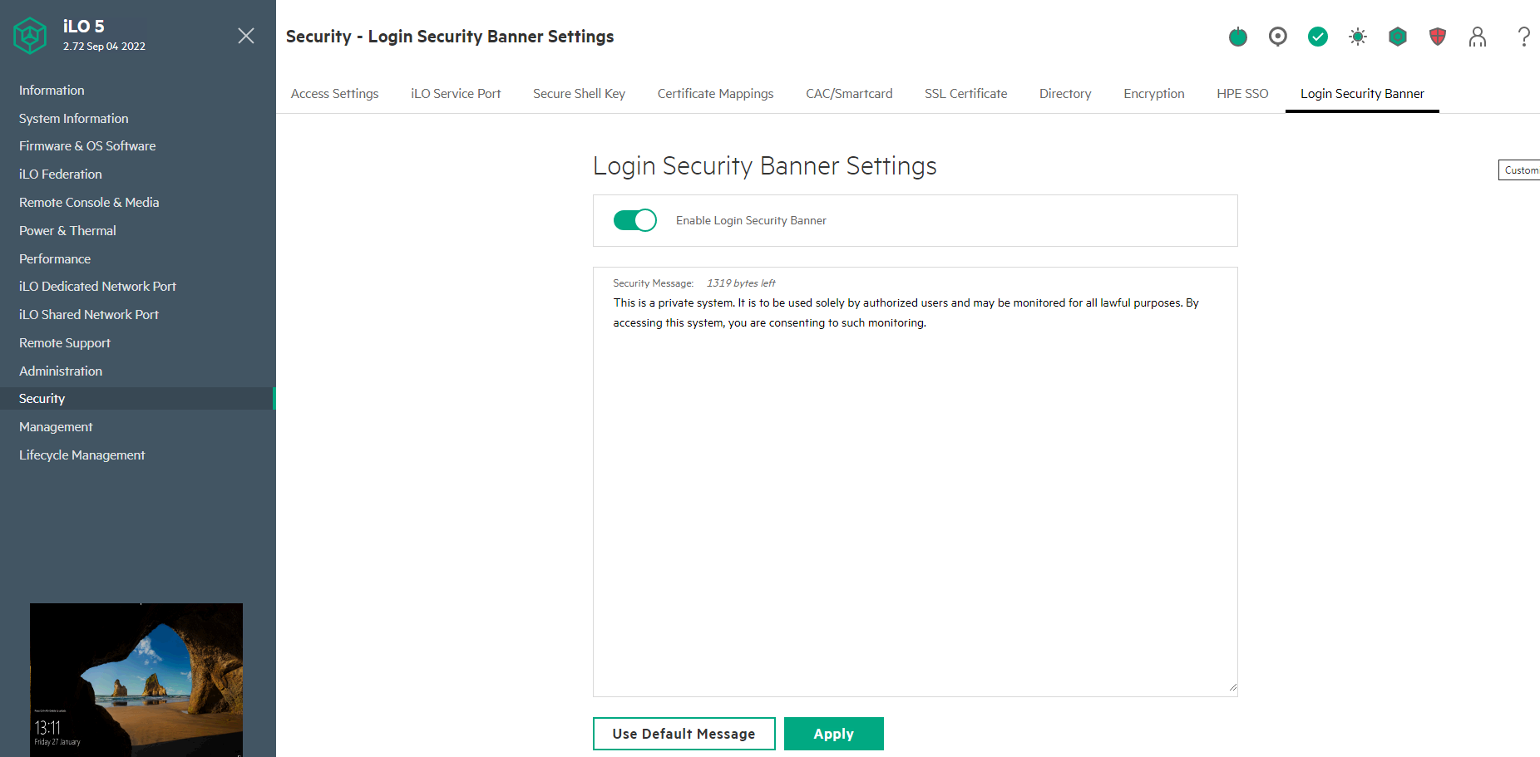Switch to the Access Settings tab

(x=334, y=94)
